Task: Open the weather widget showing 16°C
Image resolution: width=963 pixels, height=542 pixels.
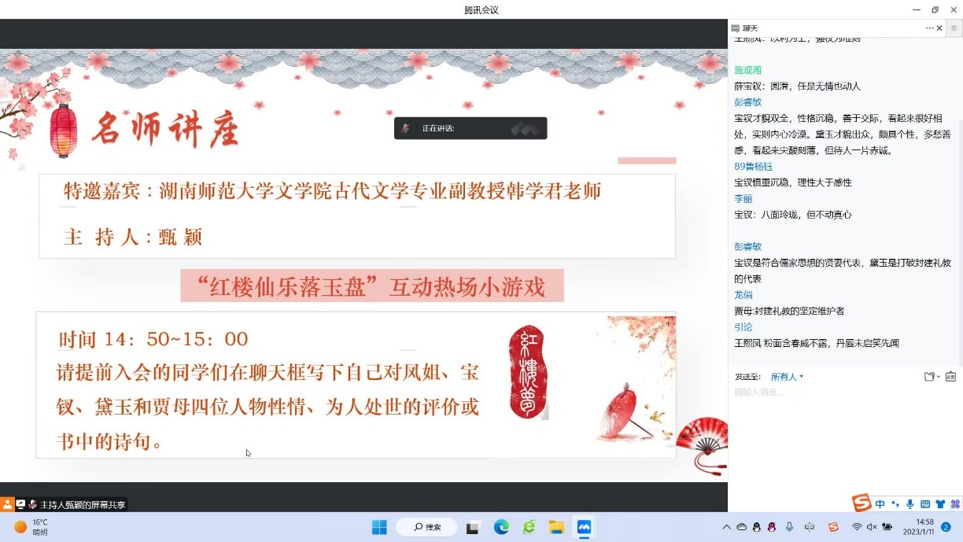Action: (31, 527)
